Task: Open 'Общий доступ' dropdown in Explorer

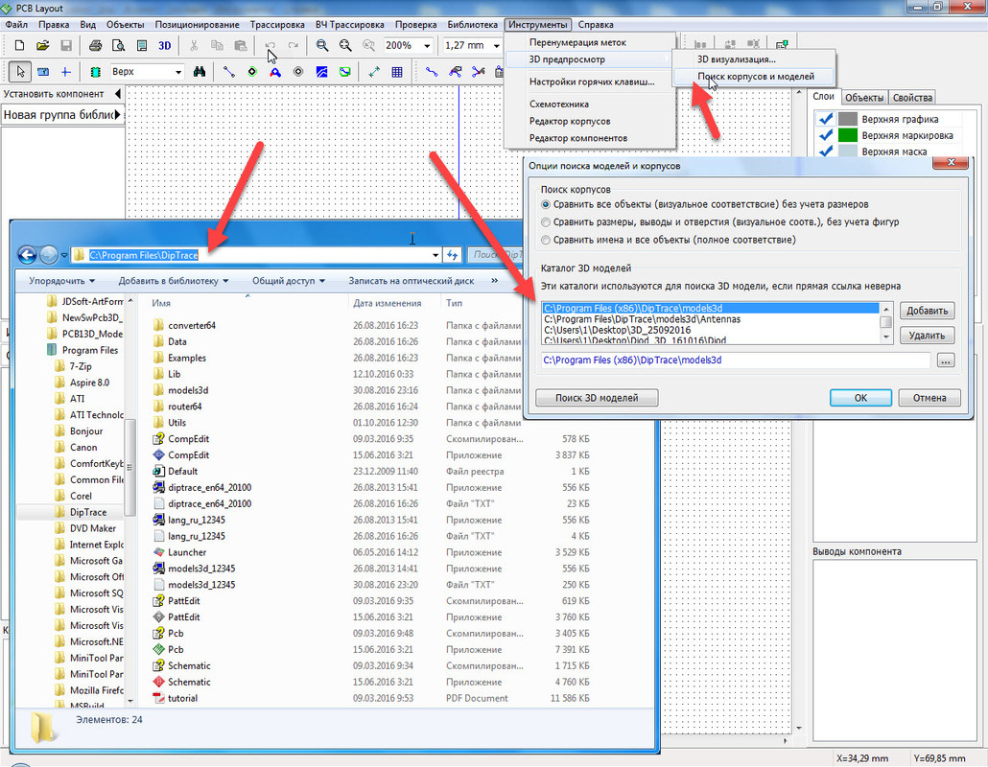Action: 289,281
